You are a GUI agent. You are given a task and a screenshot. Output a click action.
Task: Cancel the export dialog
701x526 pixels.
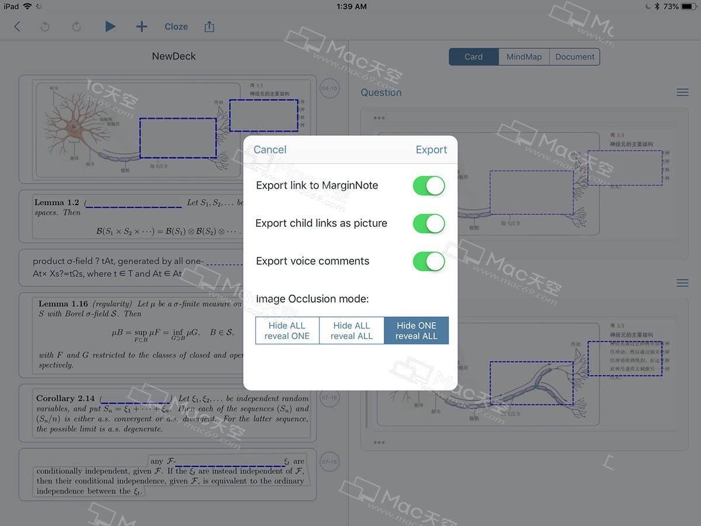tap(270, 150)
